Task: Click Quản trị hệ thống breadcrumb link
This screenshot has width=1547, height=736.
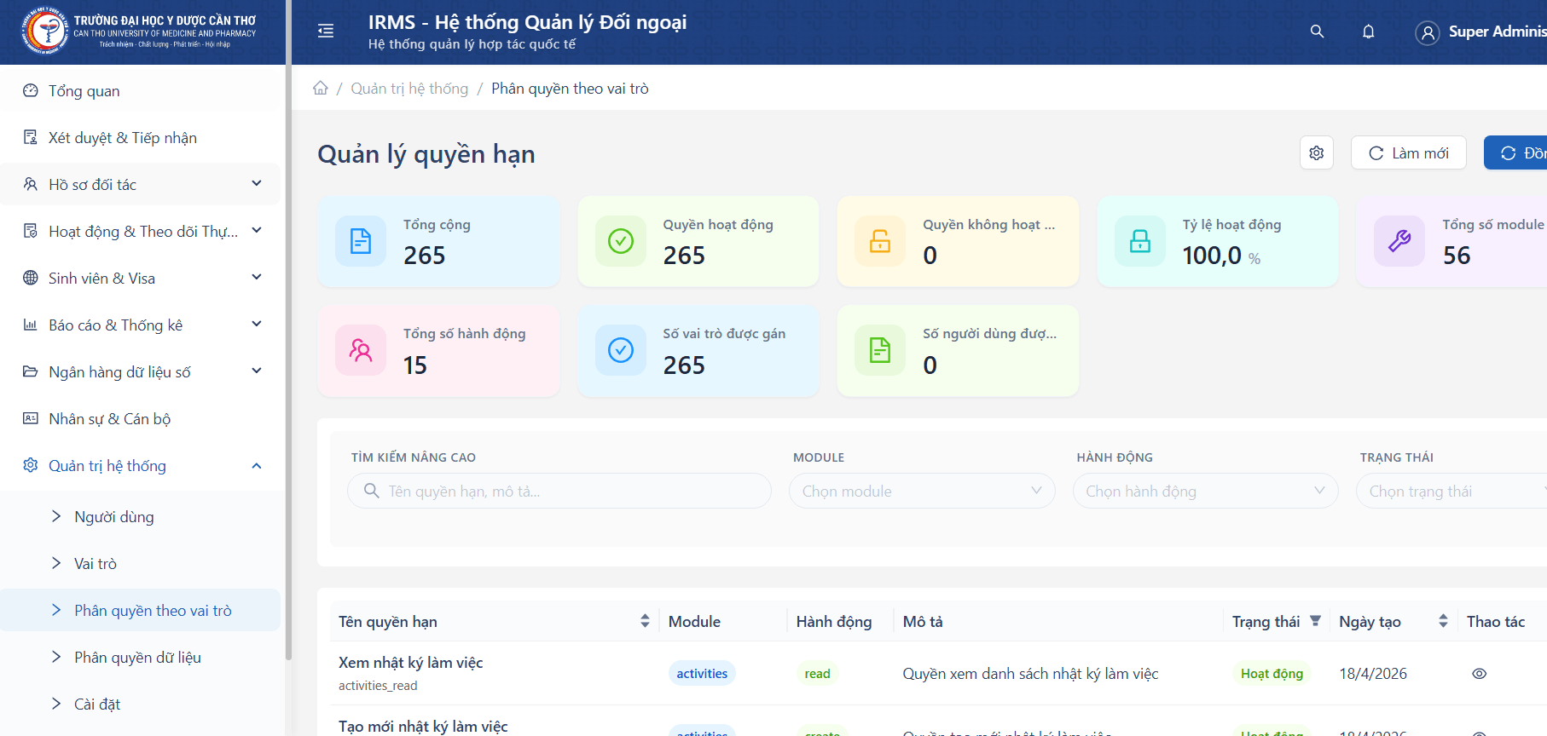Action: pos(409,89)
